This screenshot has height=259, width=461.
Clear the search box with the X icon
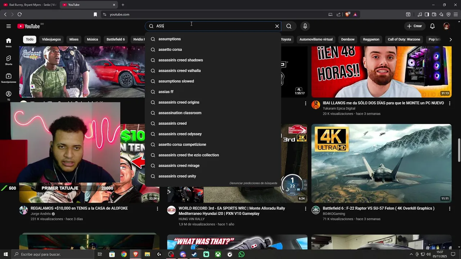pyautogui.click(x=277, y=26)
